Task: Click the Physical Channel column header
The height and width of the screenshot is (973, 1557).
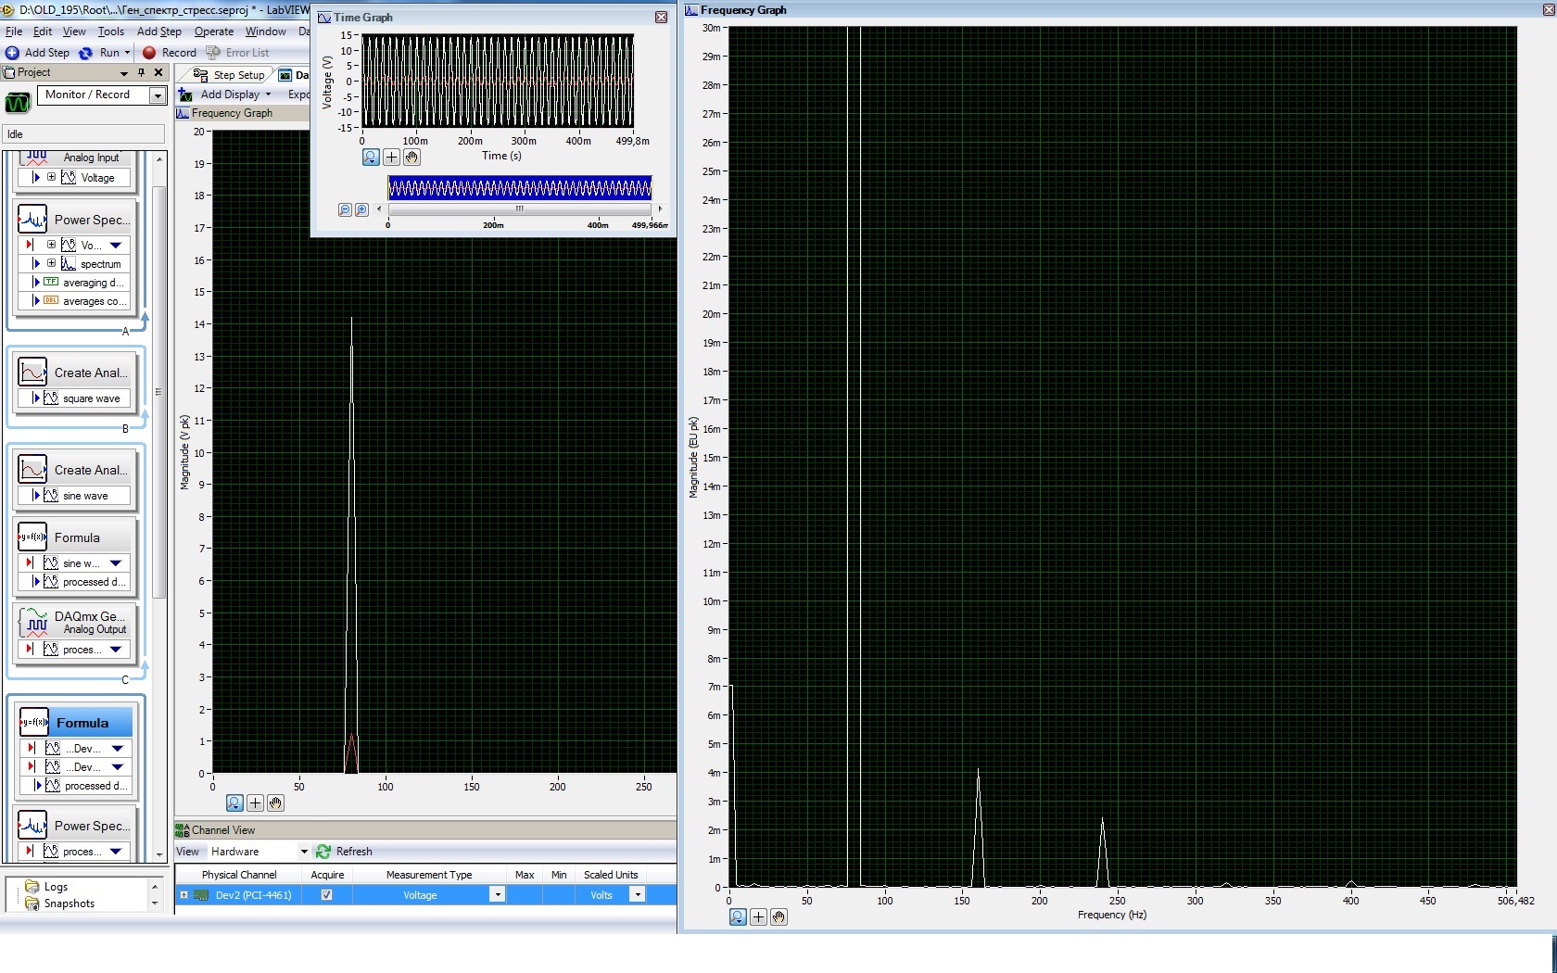Action: click(x=239, y=875)
